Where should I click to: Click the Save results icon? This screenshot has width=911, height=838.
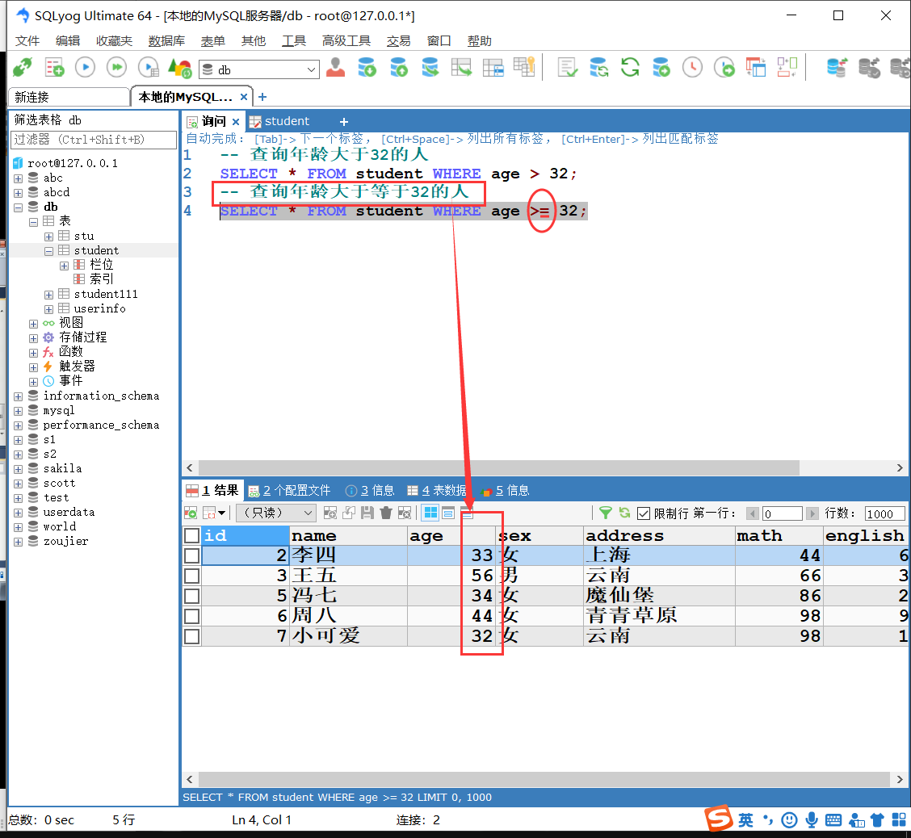click(366, 513)
